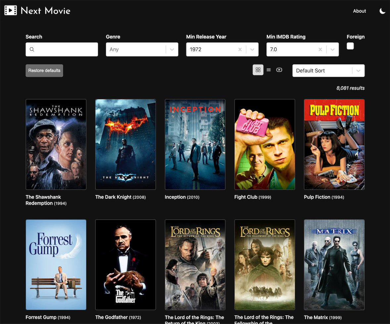Click the Next Movie film logo icon
The width and height of the screenshot is (390, 324).
click(x=11, y=11)
